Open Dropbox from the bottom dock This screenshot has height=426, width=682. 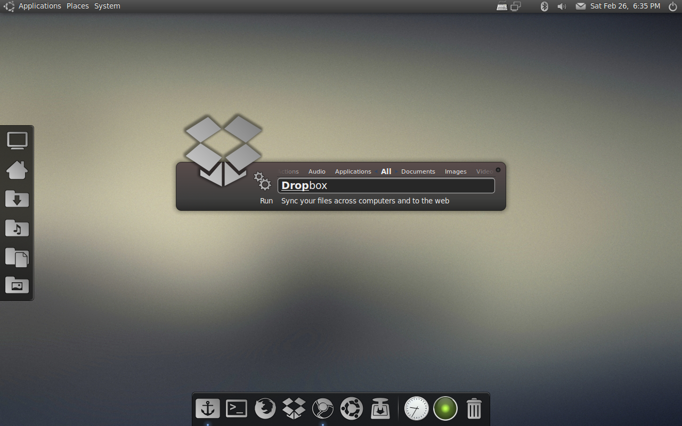[294, 408]
